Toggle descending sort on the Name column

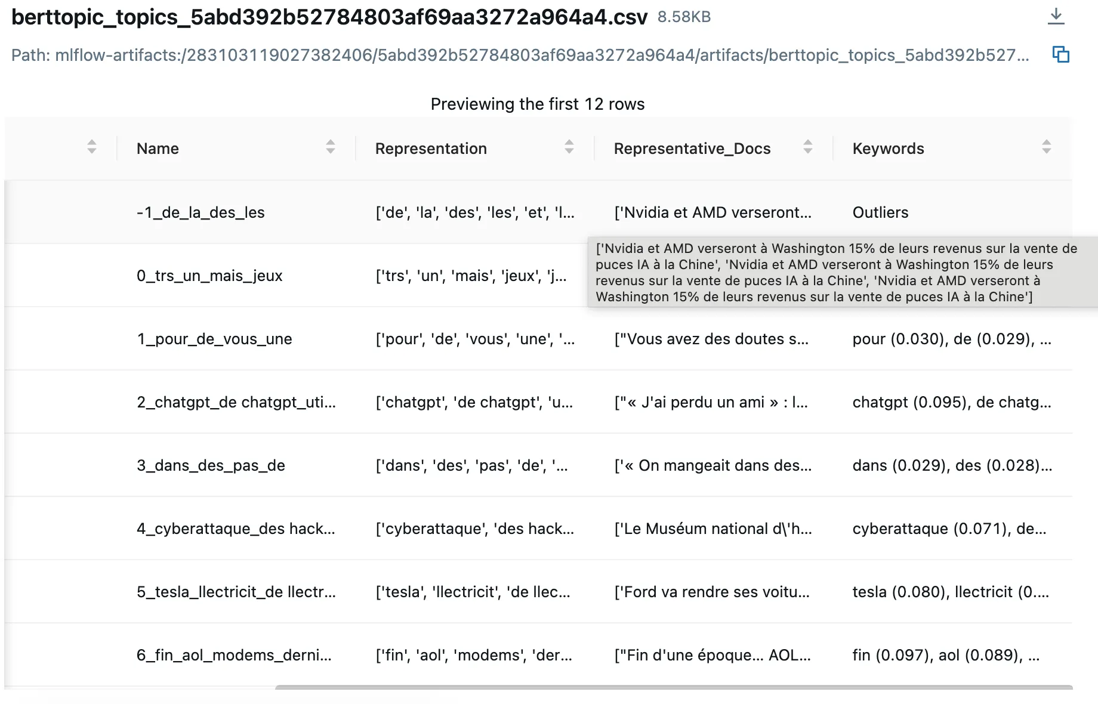(x=330, y=147)
